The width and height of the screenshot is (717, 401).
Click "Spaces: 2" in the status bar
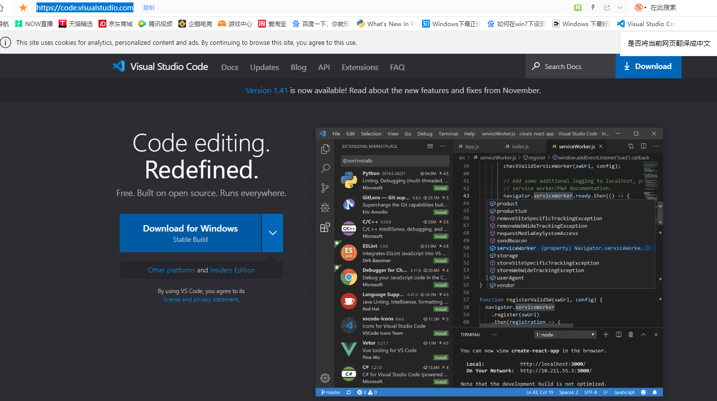[x=569, y=392]
